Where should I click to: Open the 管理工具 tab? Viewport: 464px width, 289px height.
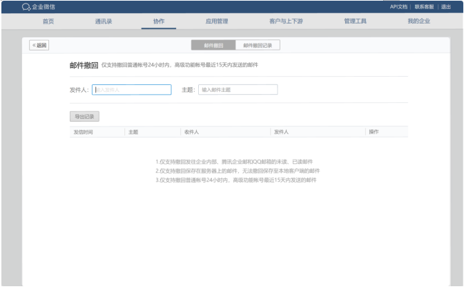pyautogui.click(x=355, y=21)
